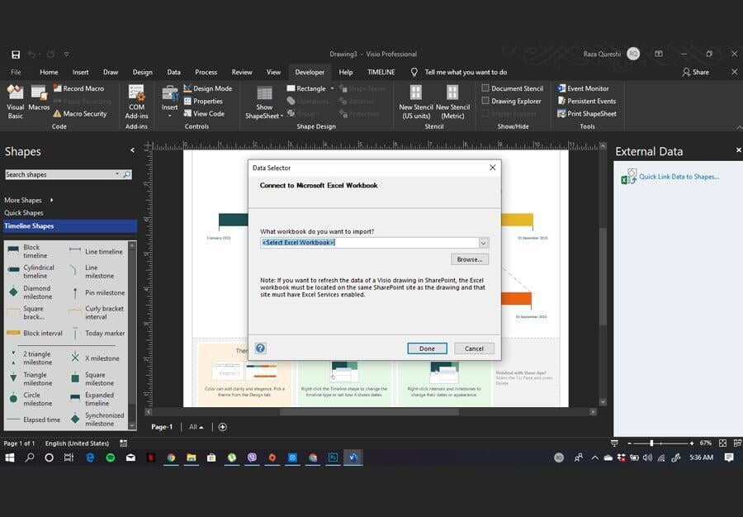The height and width of the screenshot is (517, 743).
Task: Open Spotify from the taskbar
Action: click(111, 458)
